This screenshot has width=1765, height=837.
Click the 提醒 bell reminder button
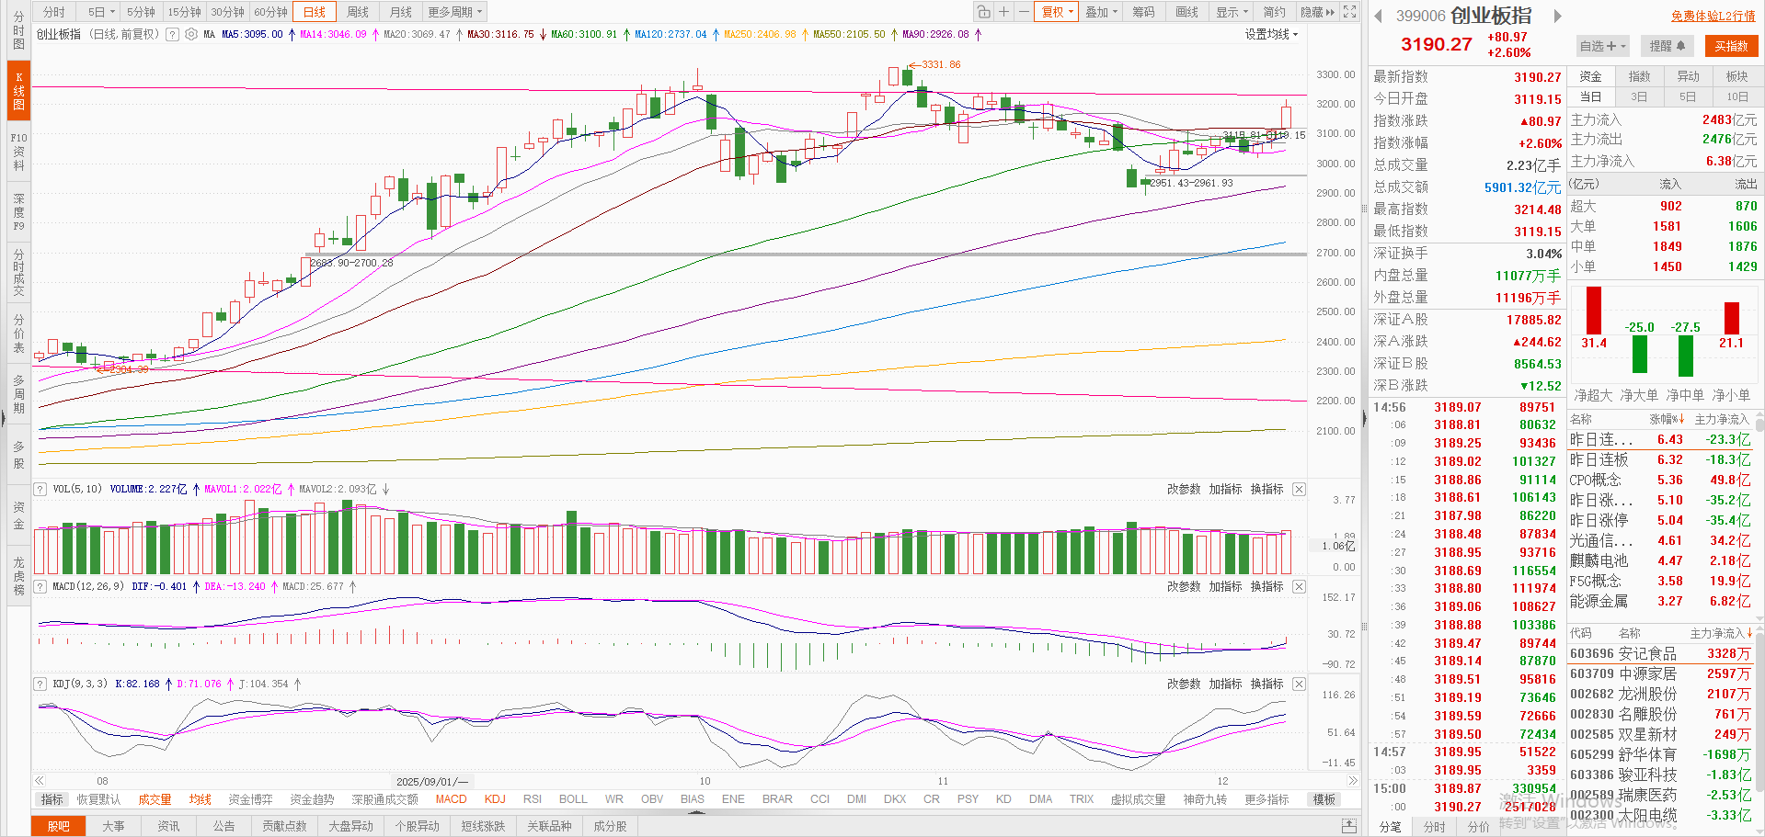pyautogui.click(x=1667, y=46)
